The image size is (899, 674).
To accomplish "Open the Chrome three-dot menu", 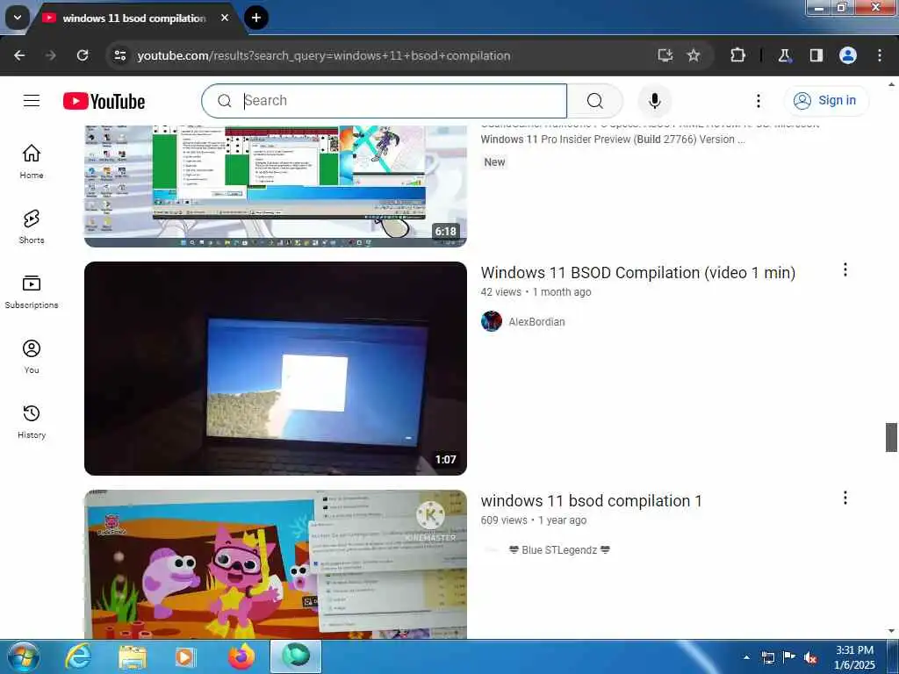I will click(880, 55).
